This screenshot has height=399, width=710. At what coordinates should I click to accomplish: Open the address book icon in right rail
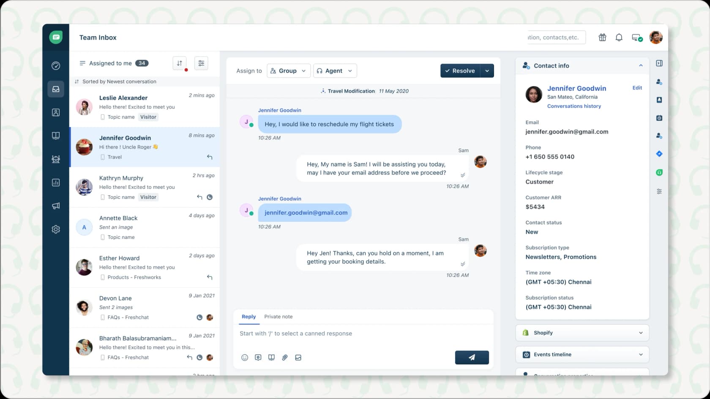659,100
